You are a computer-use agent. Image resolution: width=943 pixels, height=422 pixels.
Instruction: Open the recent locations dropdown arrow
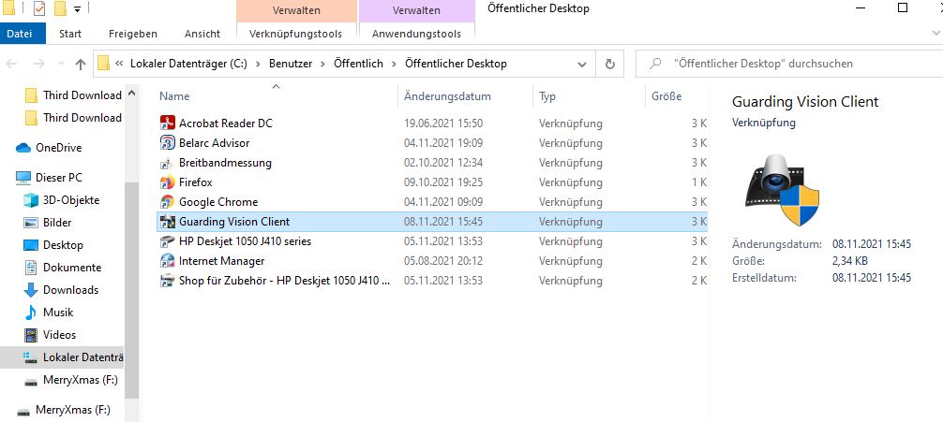point(61,64)
